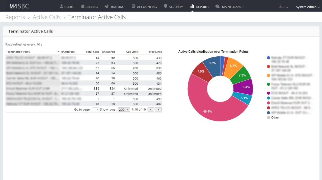Select the call limit value 900
Screen dimensions: 322x180
[136, 68]
